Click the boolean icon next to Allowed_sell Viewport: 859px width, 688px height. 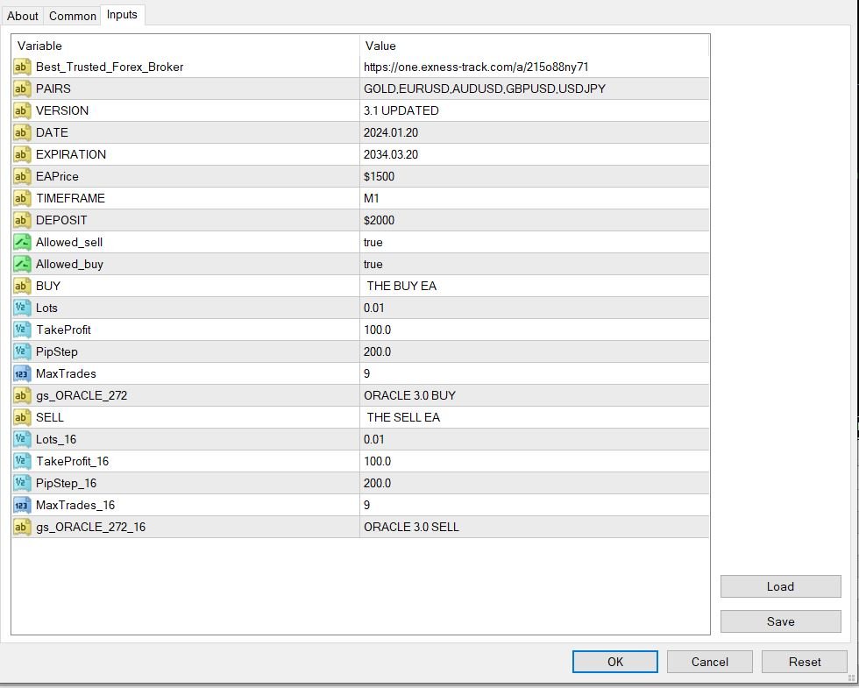(22, 242)
